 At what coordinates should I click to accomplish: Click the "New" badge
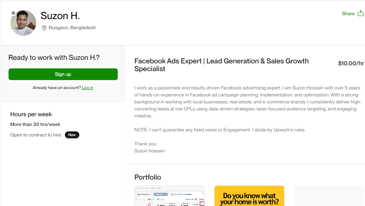(x=72, y=135)
